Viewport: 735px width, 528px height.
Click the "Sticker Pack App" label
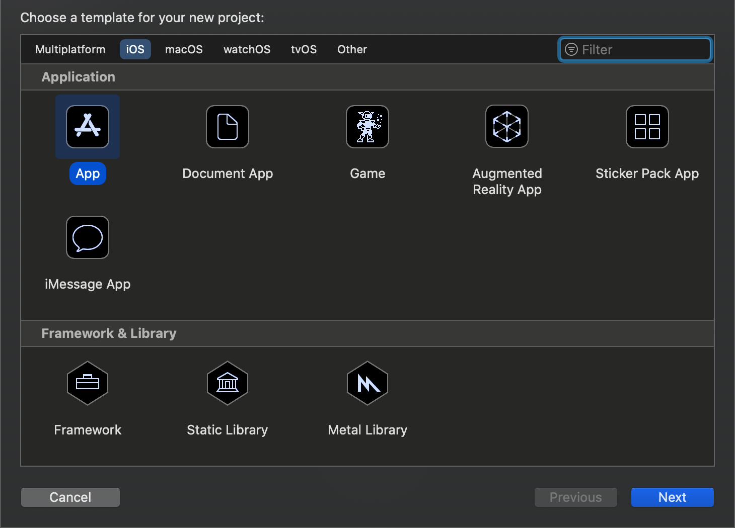(x=647, y=173)
